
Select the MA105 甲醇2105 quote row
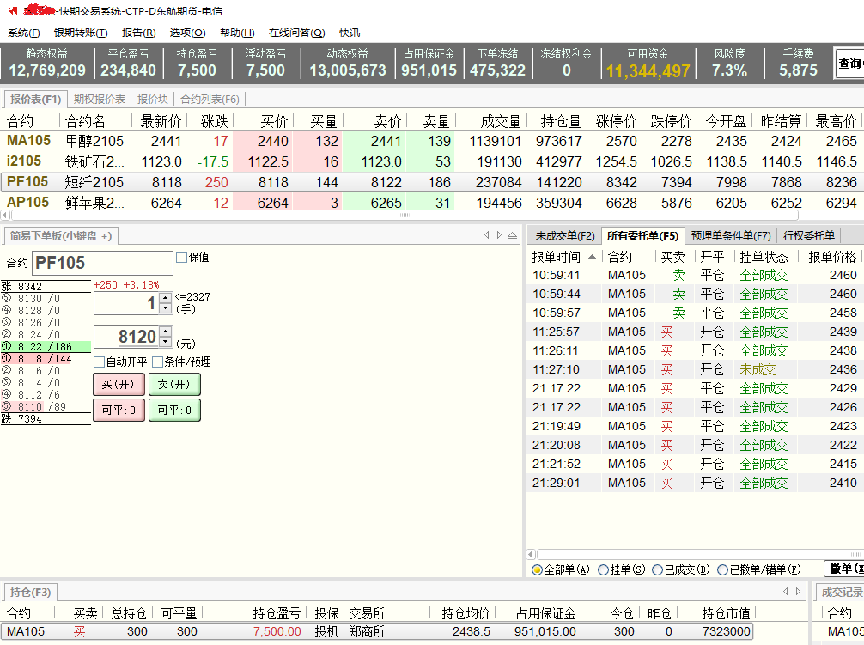coord(432,141)
